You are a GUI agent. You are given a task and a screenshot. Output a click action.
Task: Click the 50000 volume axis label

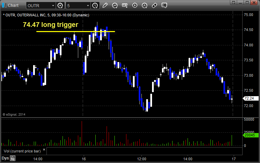pos(249,119)
